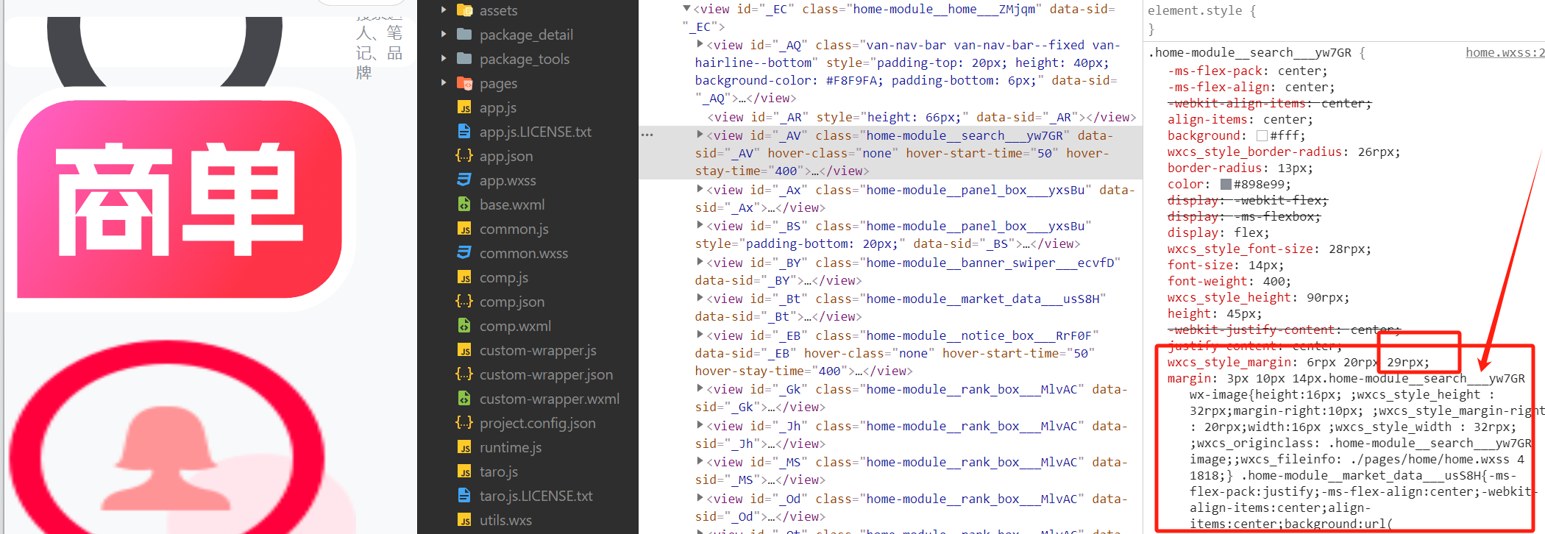
Task: Click the JS icon beside utils.wxs
Action: coord(464,520)
